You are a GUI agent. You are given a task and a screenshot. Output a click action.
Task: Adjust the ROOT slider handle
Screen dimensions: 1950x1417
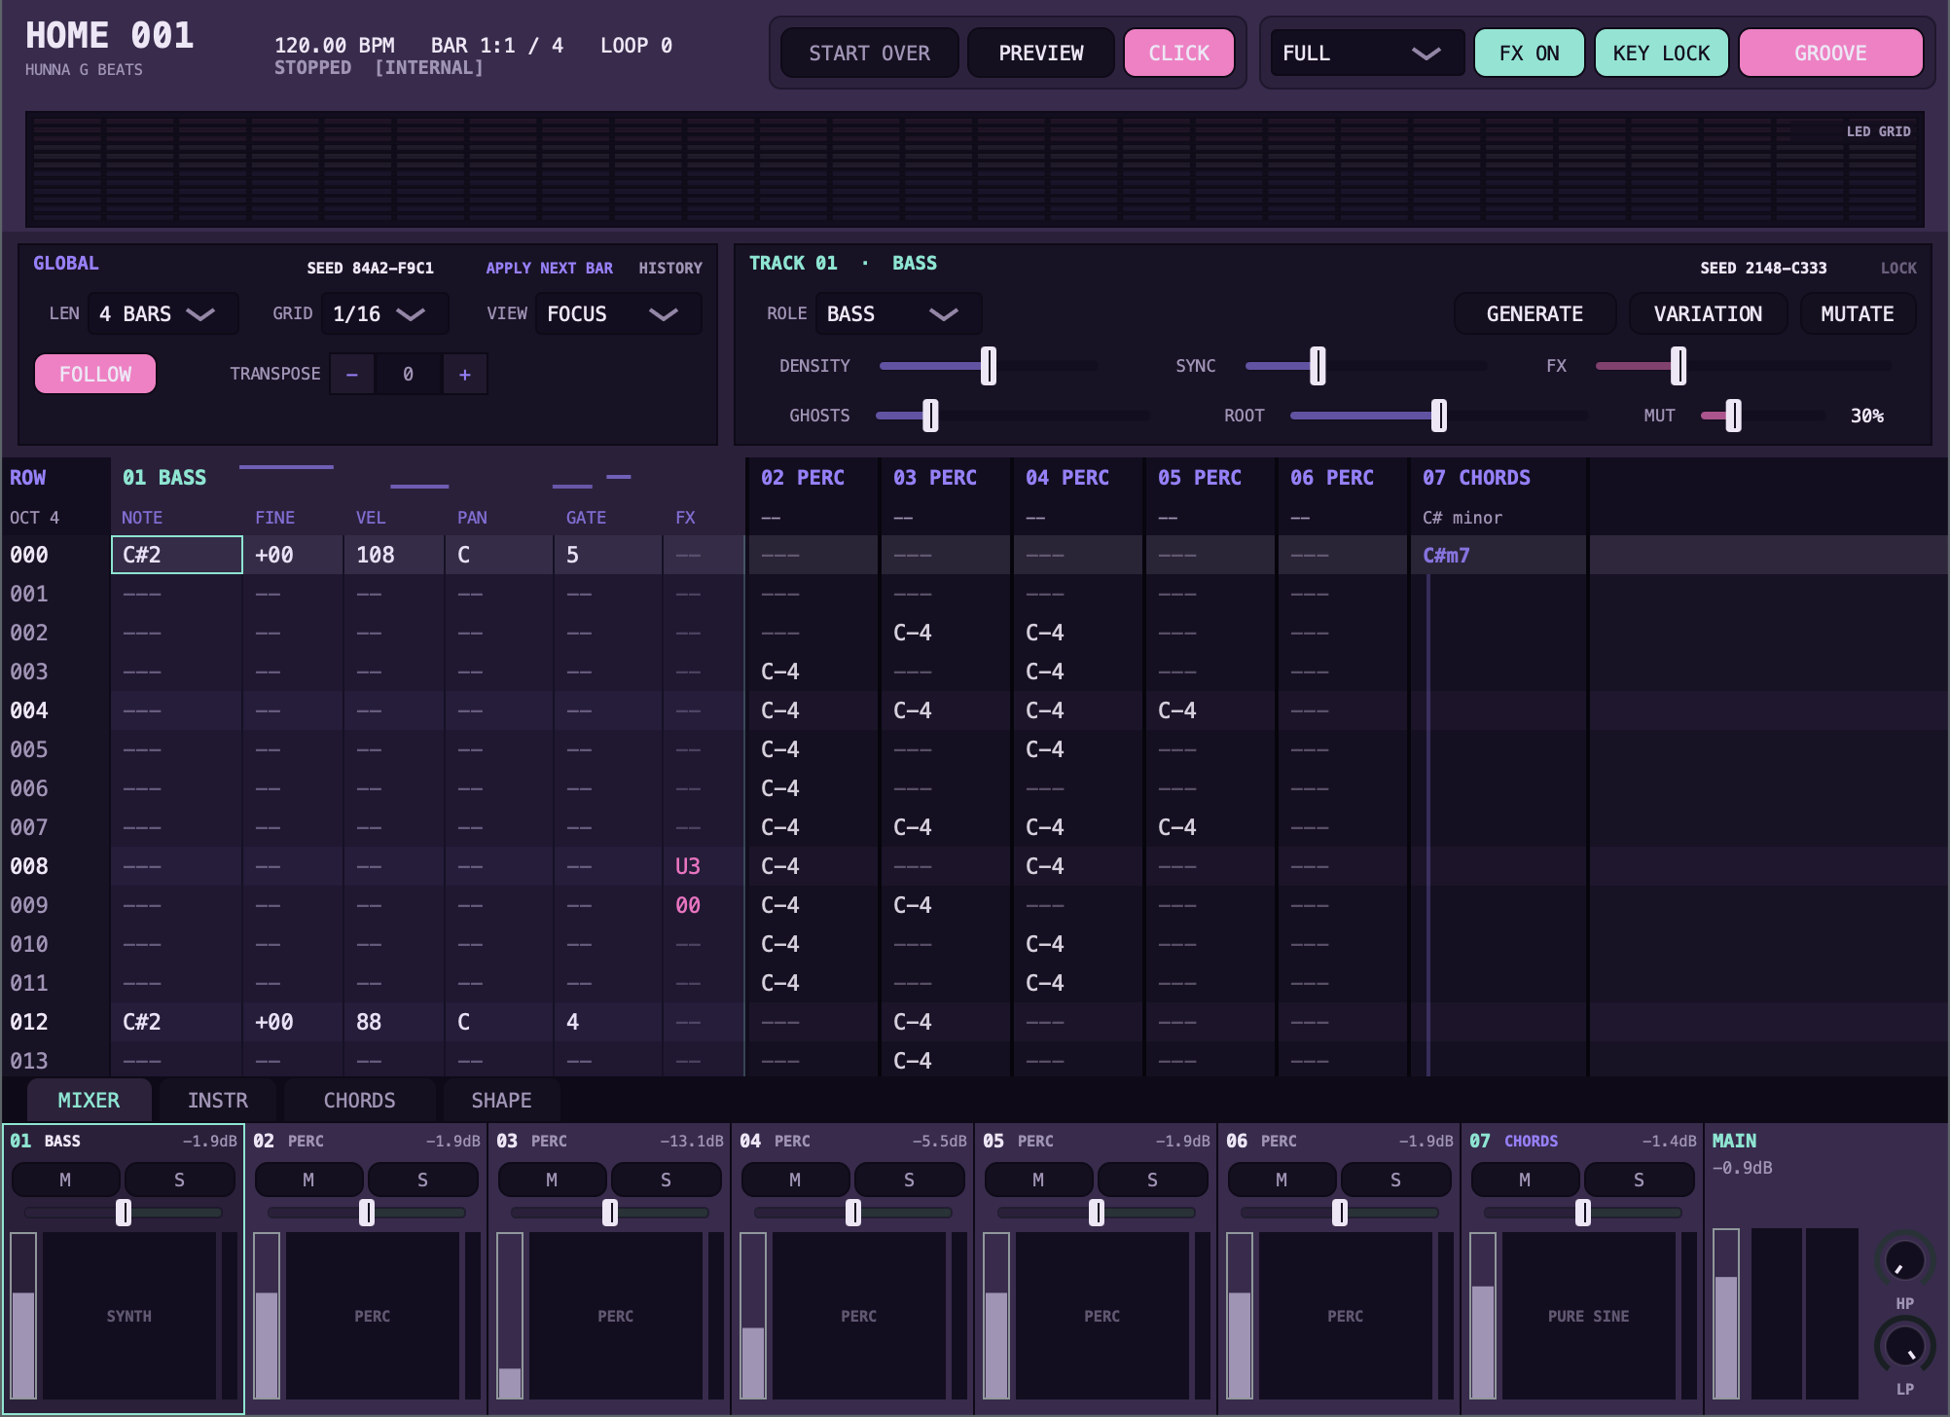[1439, 416]
